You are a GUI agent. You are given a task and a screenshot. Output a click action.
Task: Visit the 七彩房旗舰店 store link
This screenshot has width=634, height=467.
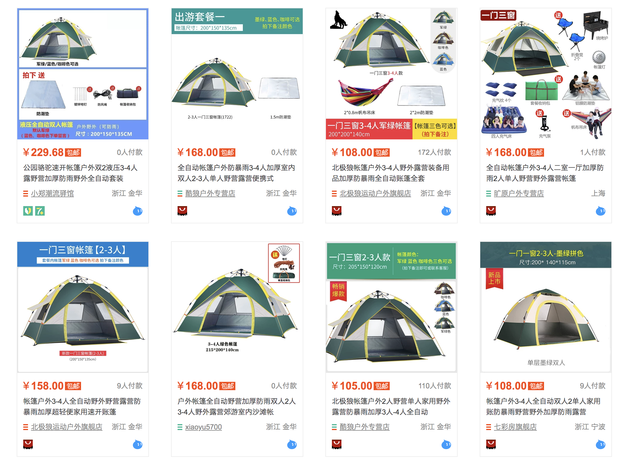click(x=515, y=427)
